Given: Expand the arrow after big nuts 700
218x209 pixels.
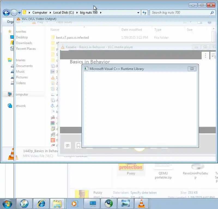Looking at the screenshot, I should [101, 13].
